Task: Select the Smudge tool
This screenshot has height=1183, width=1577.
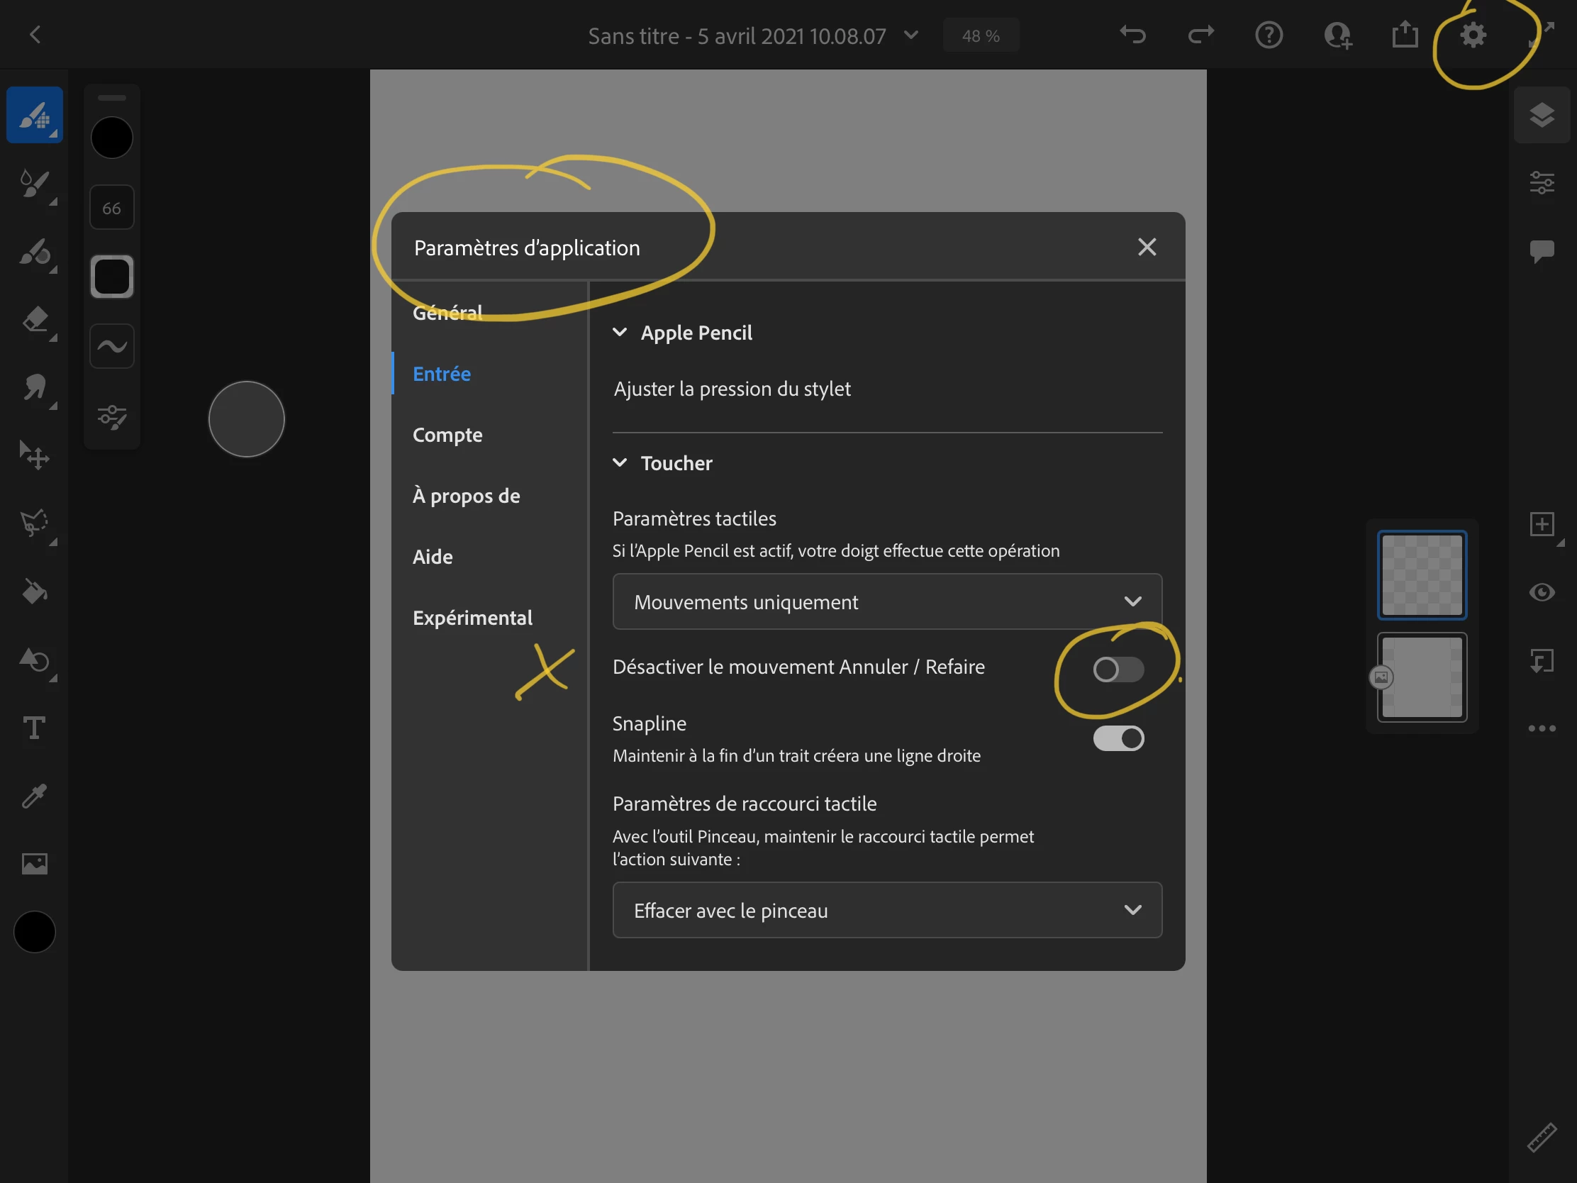Action: pos(34,388)
